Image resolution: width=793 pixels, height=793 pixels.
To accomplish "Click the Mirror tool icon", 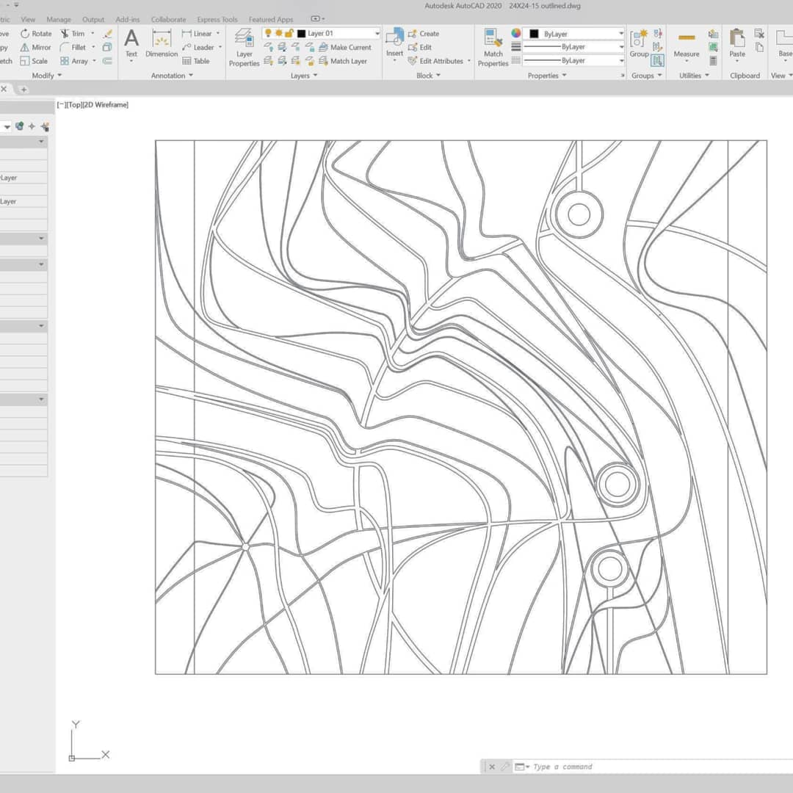I will pos(25,48).
